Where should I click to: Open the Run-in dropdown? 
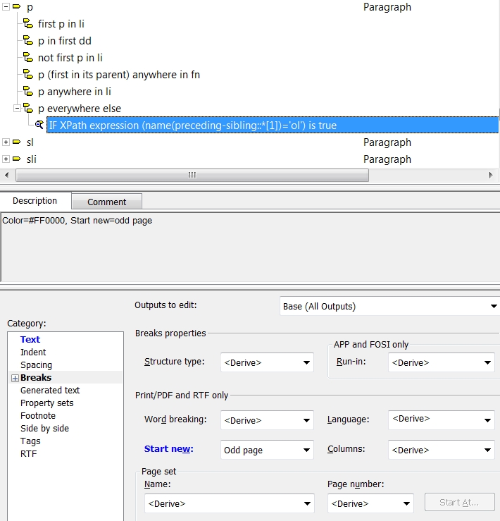click(442, 362)
